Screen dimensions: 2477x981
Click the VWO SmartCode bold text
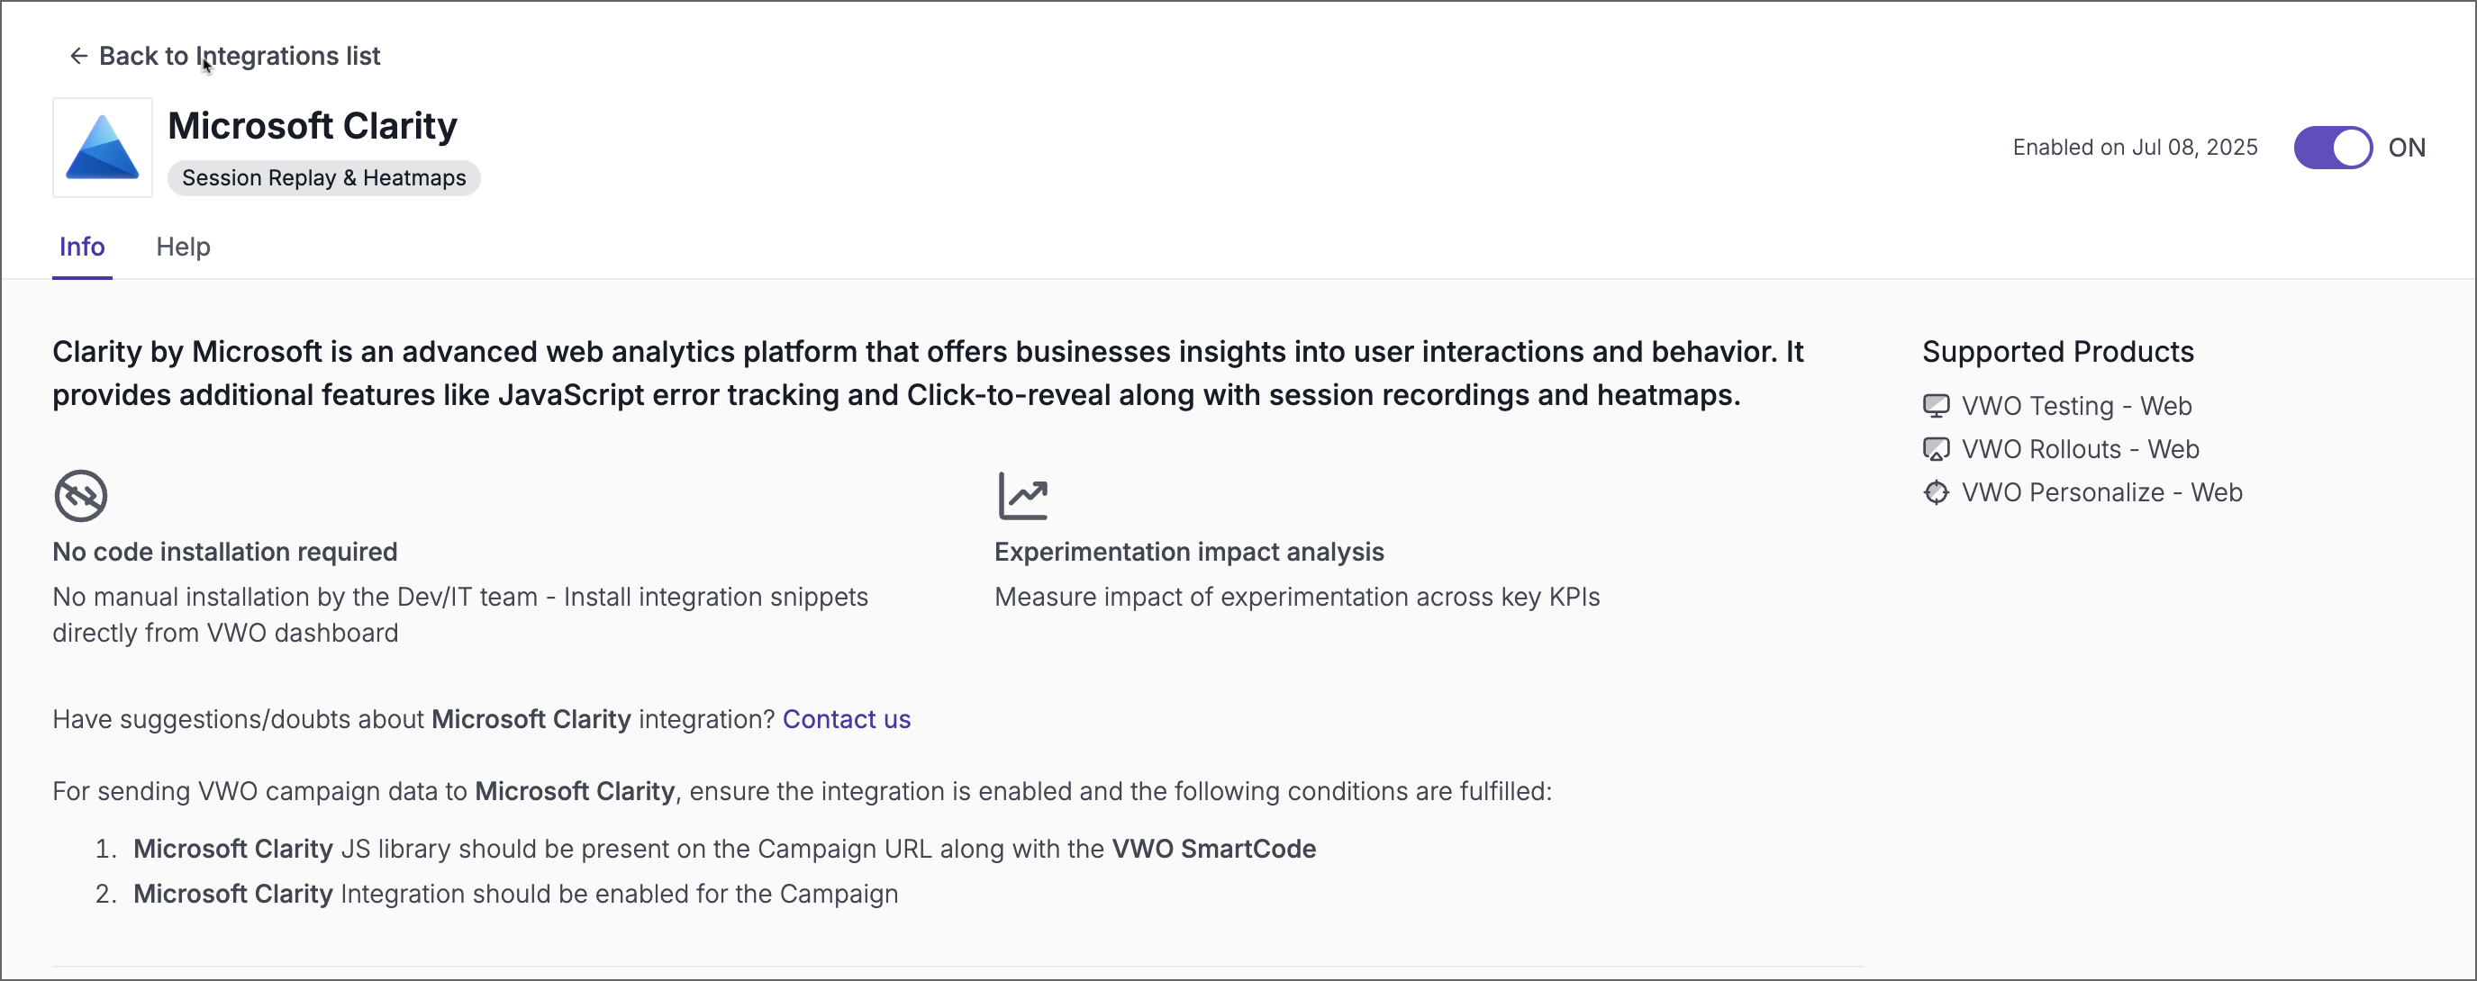[x=1213, y=849]
